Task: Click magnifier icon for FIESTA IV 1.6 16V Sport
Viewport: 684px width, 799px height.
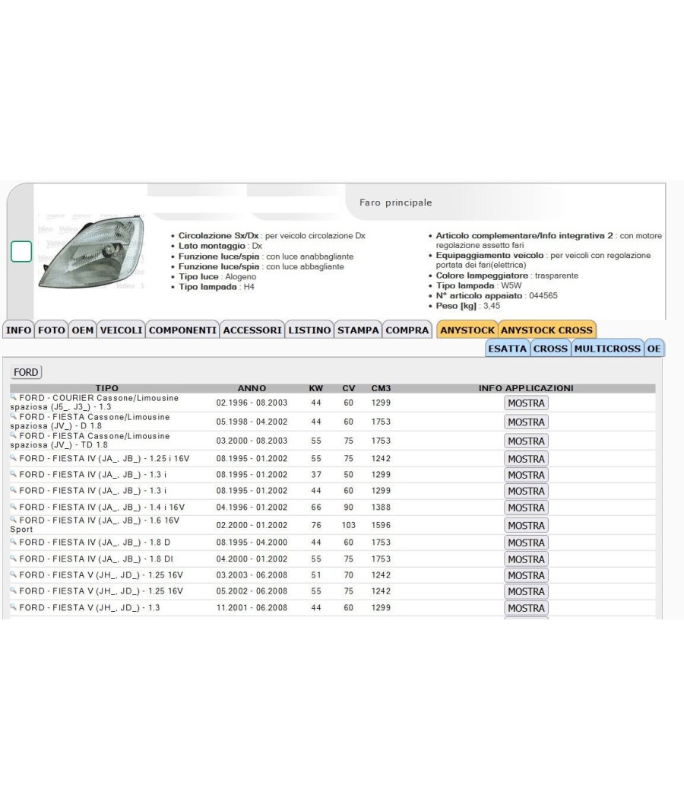Action: (14, 520)
